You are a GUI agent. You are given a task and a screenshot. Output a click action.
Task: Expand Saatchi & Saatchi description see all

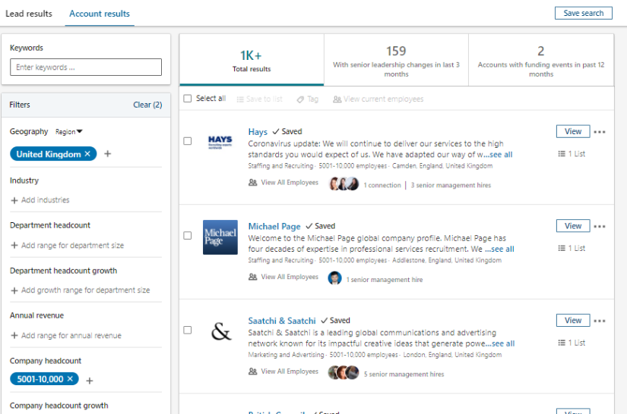point(500,343)
